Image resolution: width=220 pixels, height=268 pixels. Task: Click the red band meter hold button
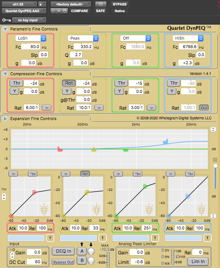(50, 238)
